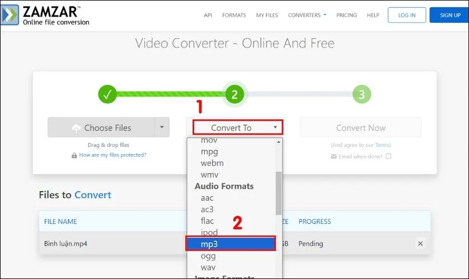Click the format list scroll up arrow
The image size is (469, 279).
[x=279, y=142]
